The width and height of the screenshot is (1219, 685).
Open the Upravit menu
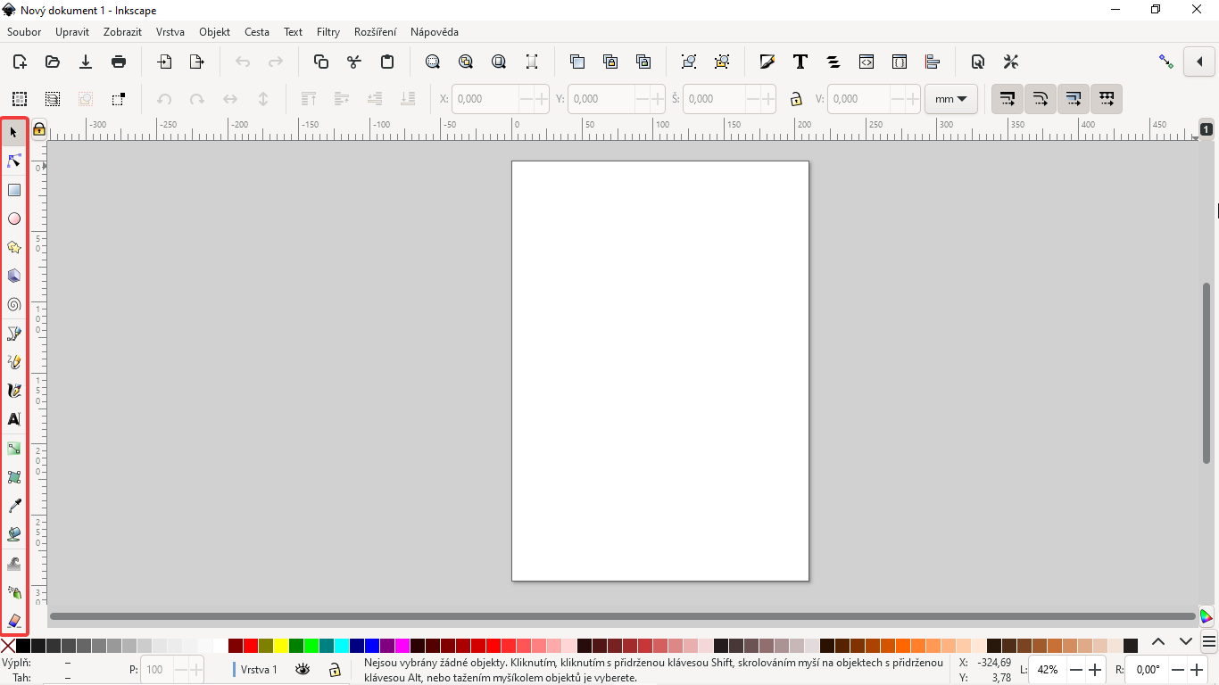tap(72, 32)
